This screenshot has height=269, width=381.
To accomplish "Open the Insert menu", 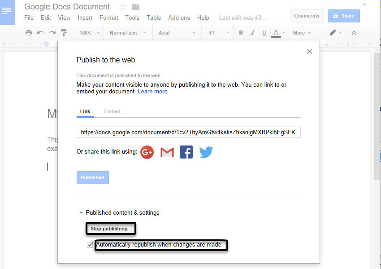I will coord(85,18).
